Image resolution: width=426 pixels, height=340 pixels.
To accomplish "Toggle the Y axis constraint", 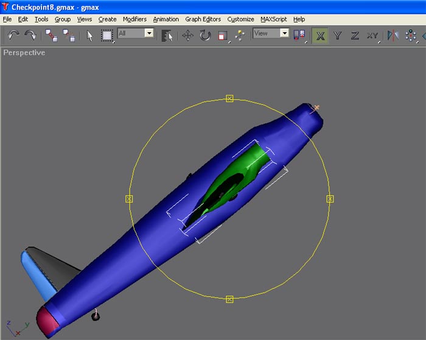I will [x=338, y=35].
